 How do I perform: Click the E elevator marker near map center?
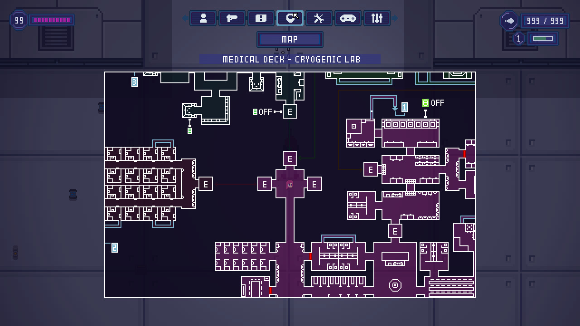pyautogui.click(x=290, y=159)
